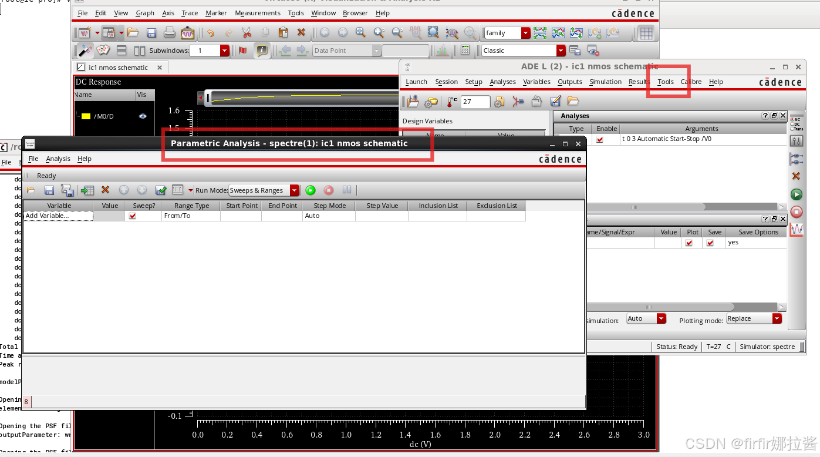Open Tools menu in ADE L window
This screenshot has height=457, width=820.
(x=665, y=82)
